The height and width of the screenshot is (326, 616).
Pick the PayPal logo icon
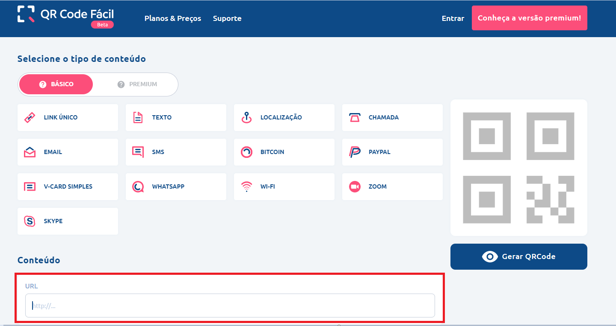pyautogui.click(x=354, y=152)
